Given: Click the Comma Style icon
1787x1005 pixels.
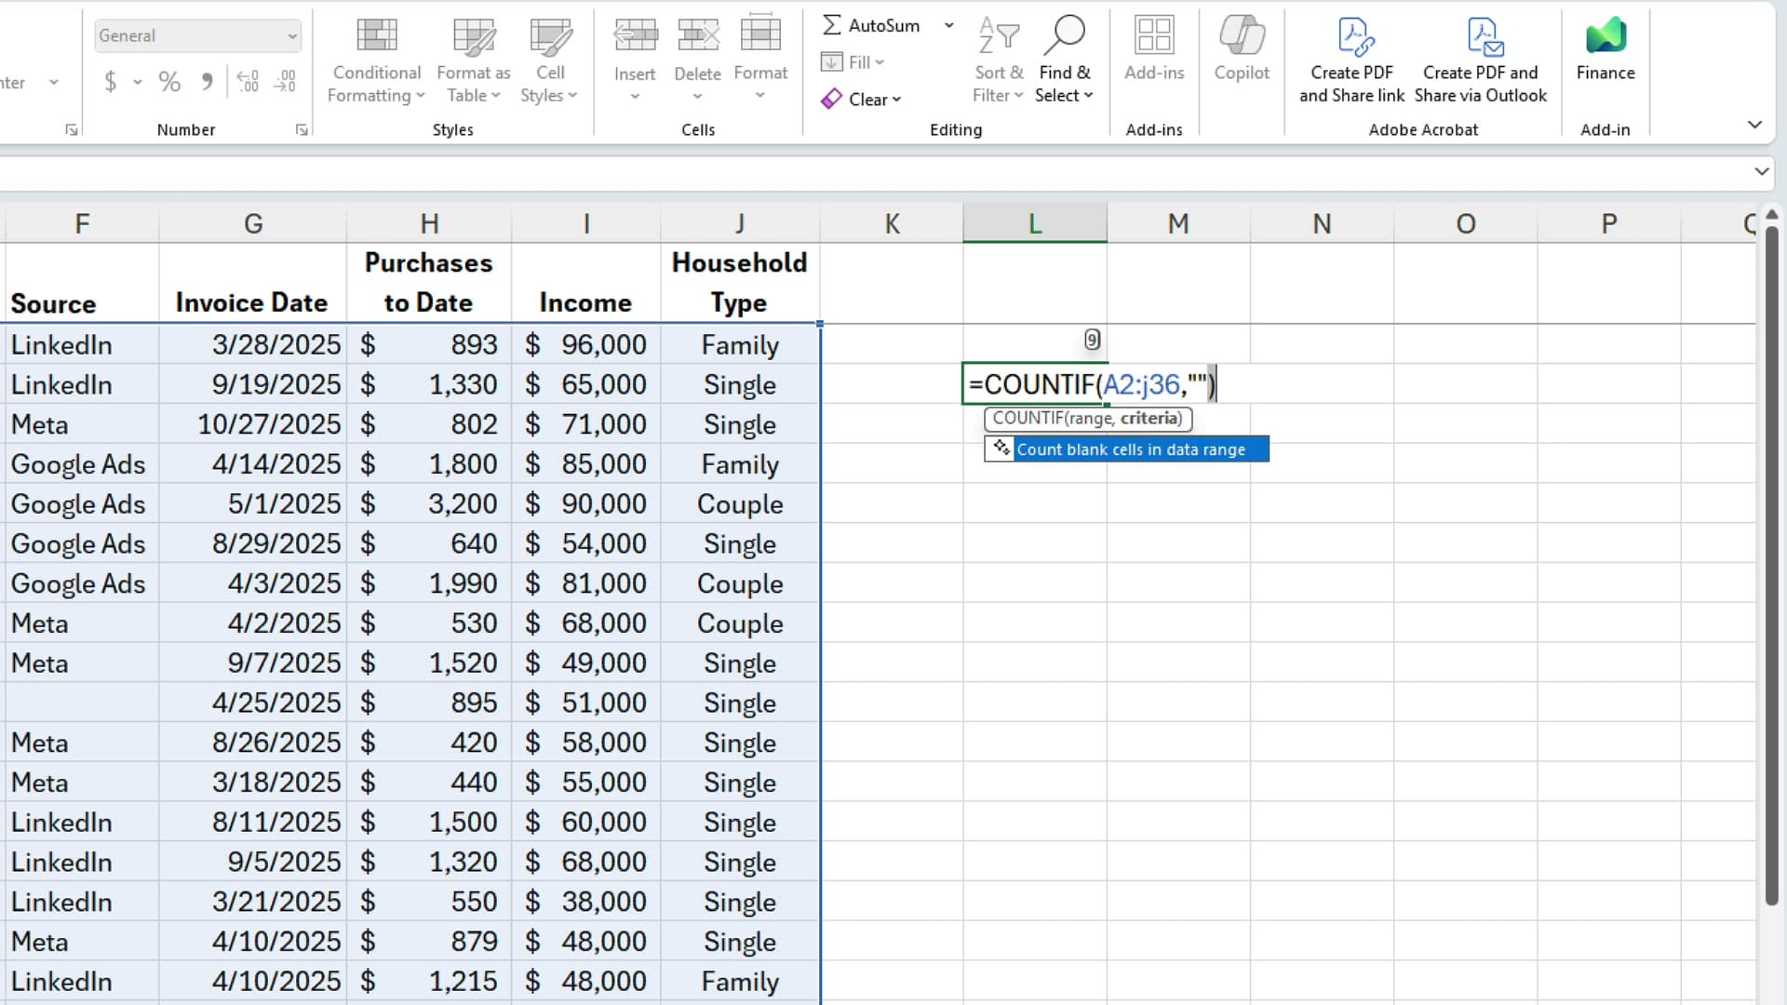Looking at the screenshot, I should (207, 82).
